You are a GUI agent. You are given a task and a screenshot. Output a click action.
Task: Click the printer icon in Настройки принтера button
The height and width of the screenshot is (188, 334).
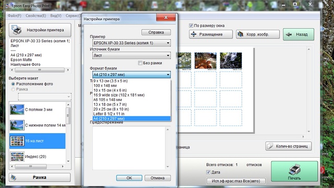[17, 30]
